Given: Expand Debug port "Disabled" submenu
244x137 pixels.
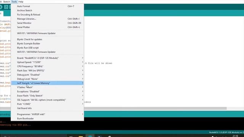Looking at the screenshot, I should (47, 75).
